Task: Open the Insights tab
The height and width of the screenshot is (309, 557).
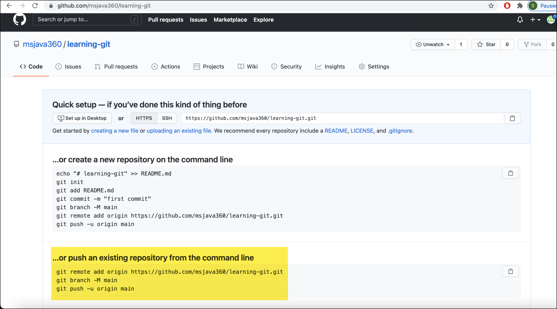Action: tap(330, 67)
